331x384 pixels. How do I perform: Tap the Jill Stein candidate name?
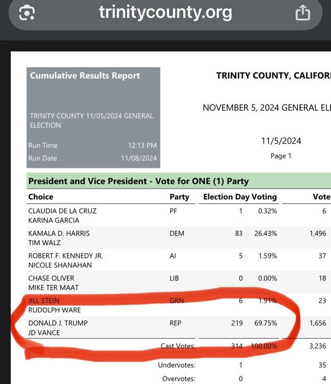pos(45,301)
